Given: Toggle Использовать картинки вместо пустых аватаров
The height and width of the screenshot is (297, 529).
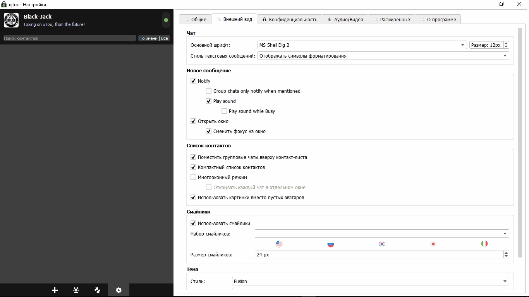Looking at the screenshot, I should (193, 198).
